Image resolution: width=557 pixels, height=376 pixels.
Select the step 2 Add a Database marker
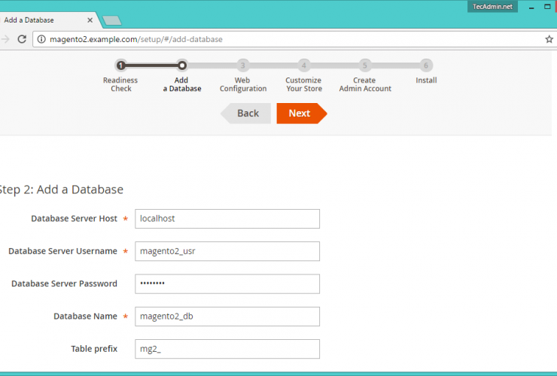coord(182,65)
